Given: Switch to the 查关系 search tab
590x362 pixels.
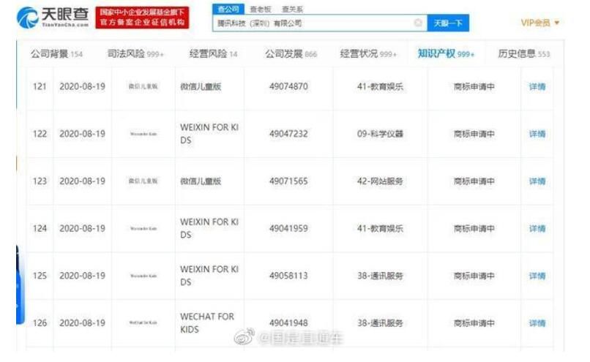Looking at the screenshot, I should 292,10.
